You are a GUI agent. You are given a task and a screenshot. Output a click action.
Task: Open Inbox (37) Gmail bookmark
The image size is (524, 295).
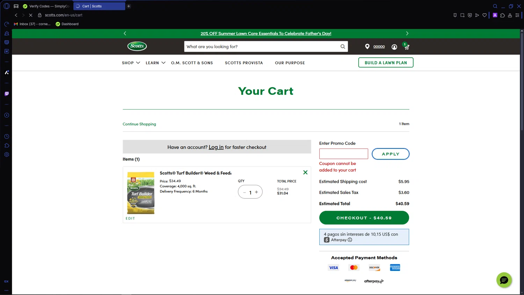click(x=32, y=24)
